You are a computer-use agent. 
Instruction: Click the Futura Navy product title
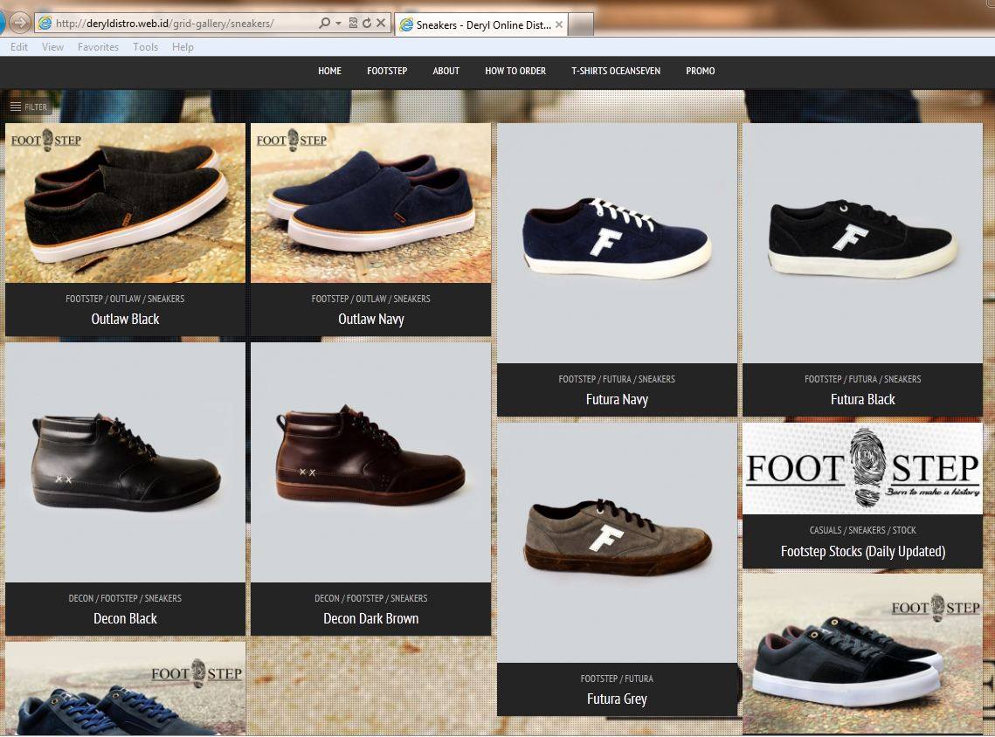pyautogui.click(x=617, y=400)
